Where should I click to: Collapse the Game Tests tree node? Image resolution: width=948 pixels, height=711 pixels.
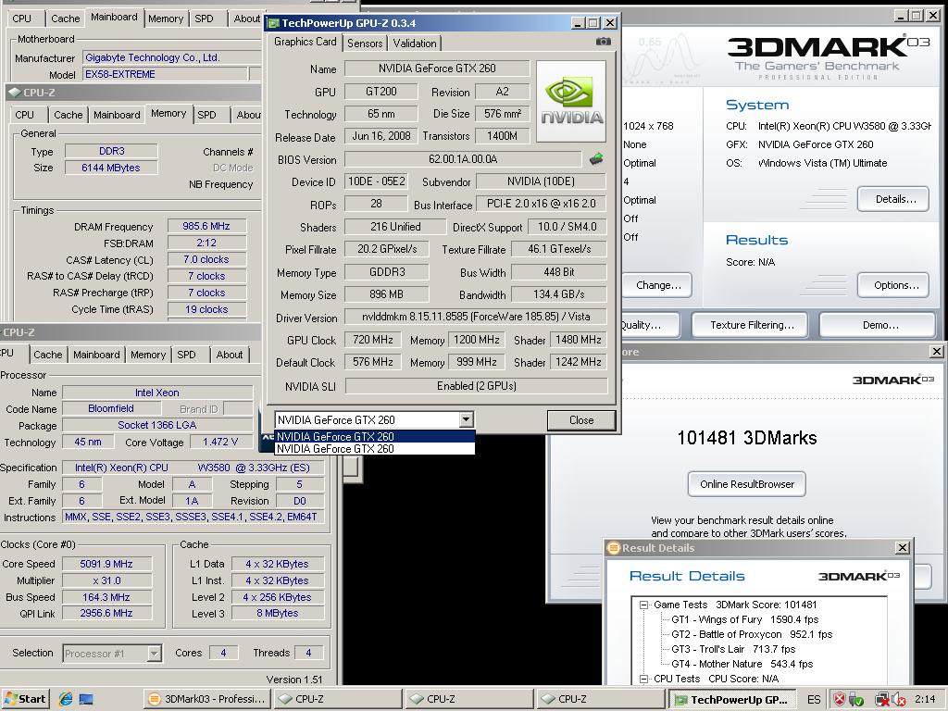[644, 605]
